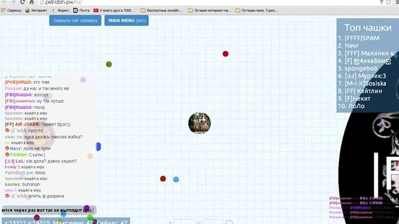This screenshot has height=224, width=399.
Task: Click the browser forward arrow
Action: coord(13,2)
